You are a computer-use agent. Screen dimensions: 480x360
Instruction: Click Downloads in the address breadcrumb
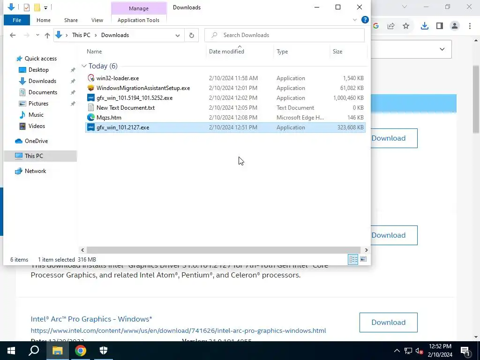115,35
